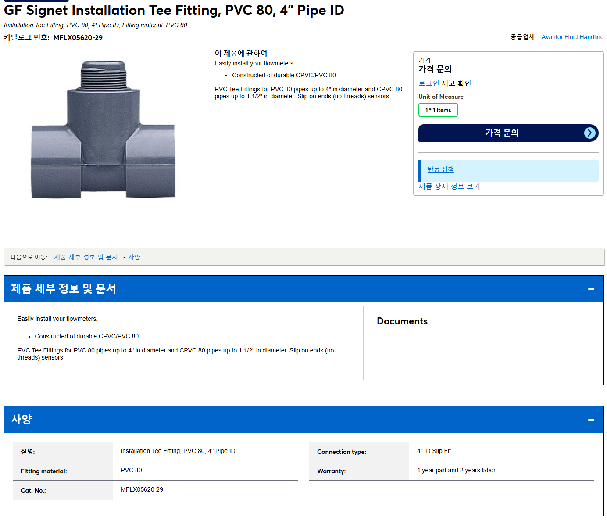Click the Documents heading
This screenshot has width=607, height=525.
[402, 321]
